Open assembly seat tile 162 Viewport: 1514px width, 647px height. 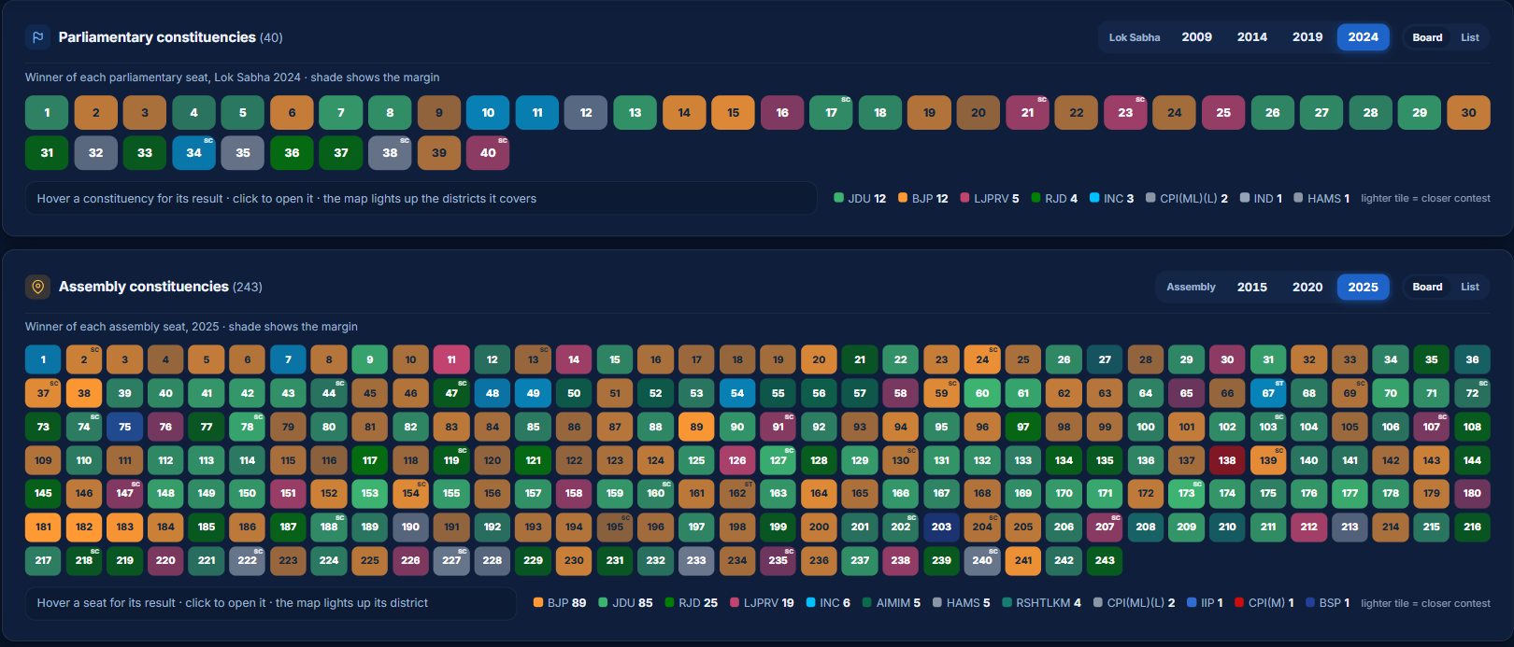[737, 494]
